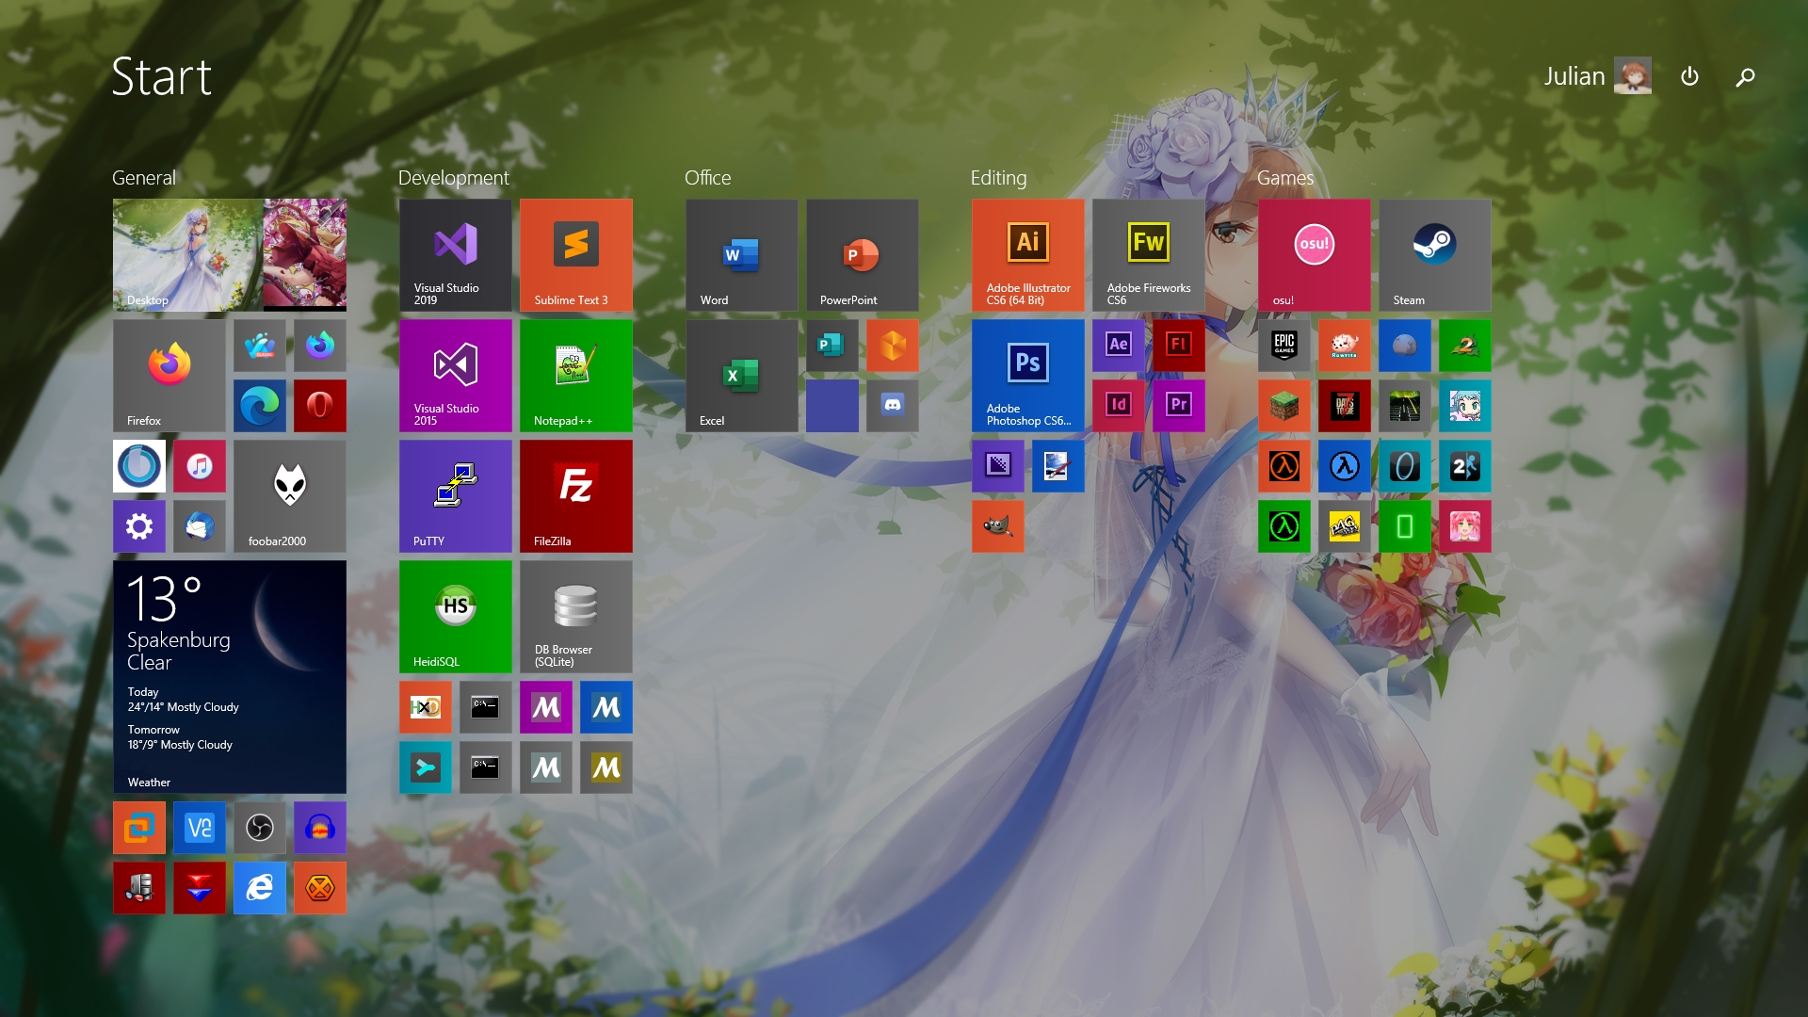Open foobar2000 tile

(290, 496)
